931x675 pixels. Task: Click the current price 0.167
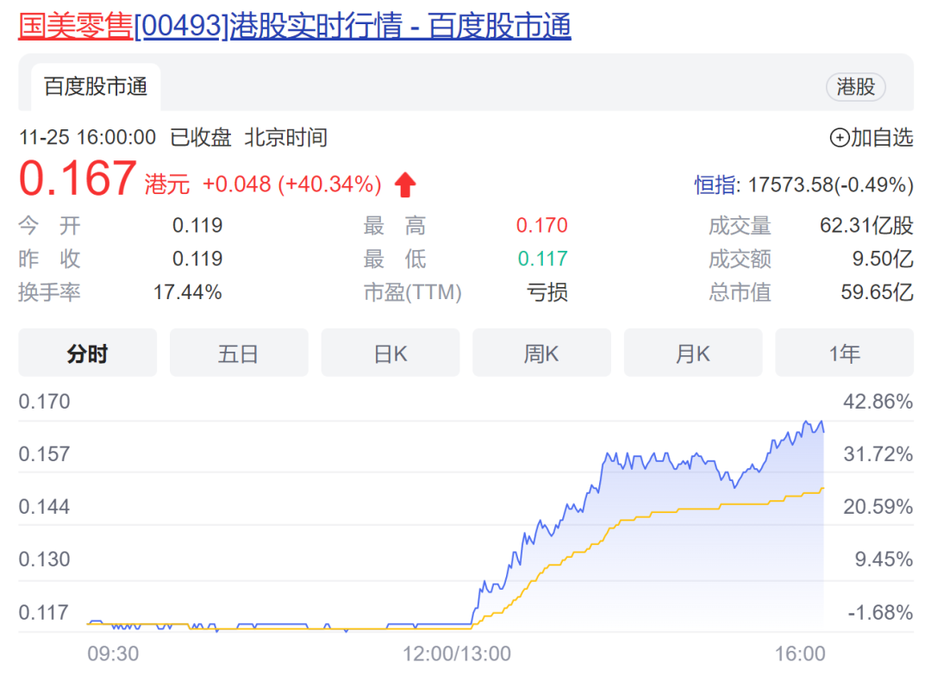point(78,178)
